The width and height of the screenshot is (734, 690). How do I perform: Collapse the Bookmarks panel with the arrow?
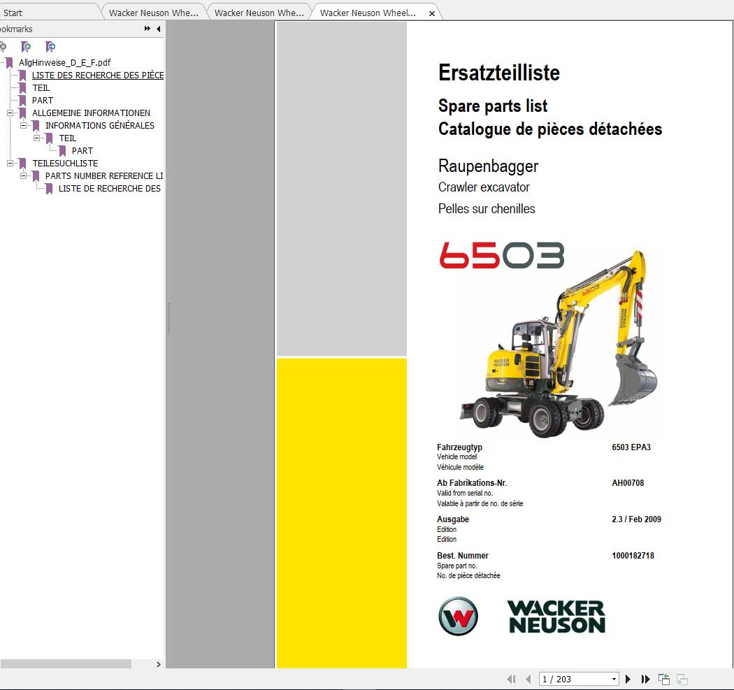point(158,29)
